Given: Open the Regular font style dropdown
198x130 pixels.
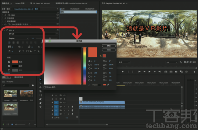Looking at the screenshot, I should [x=18, y=38].
